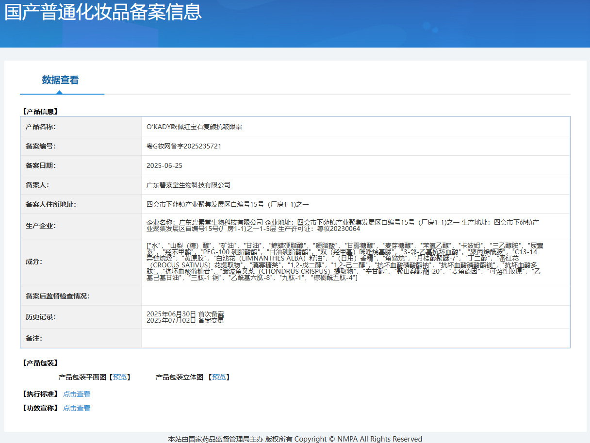Click 点击查看 next to 功效宣称

[77, 408]
